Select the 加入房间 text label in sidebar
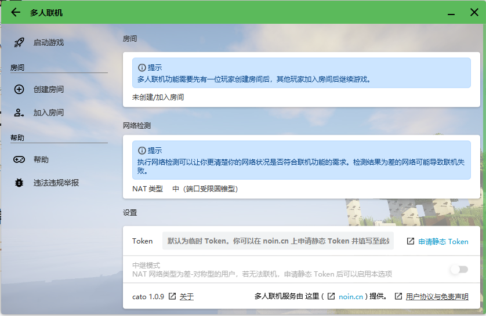 [49, 112]
